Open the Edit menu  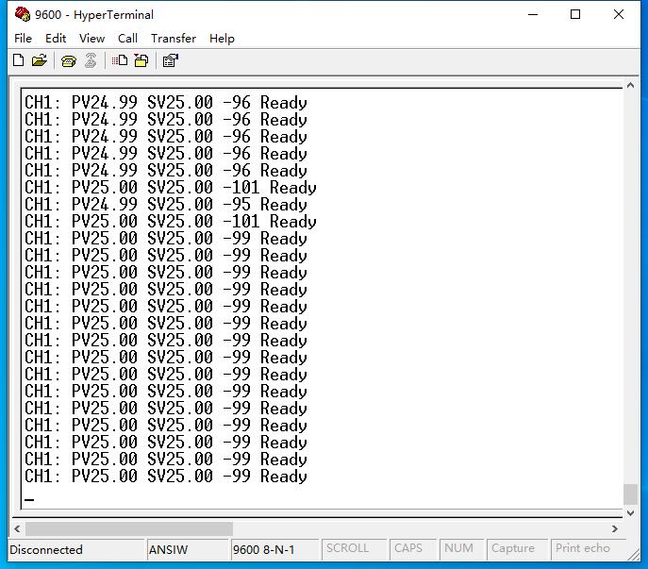56,39
